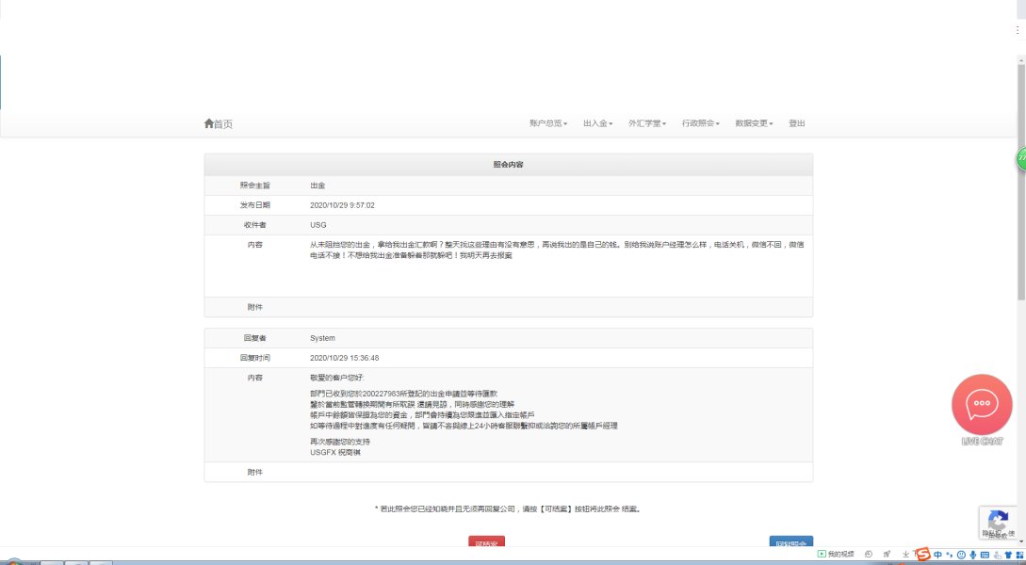Expand the 外汇学堂 dropdown menu

click(x=647, y=123)
